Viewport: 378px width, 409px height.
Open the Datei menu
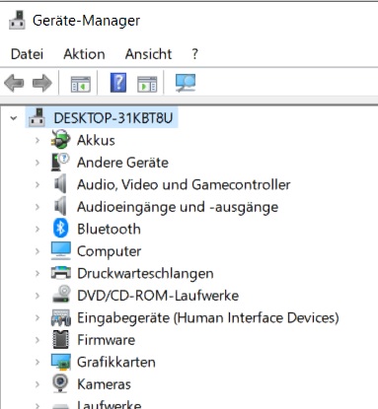click(x=27, y=54)
